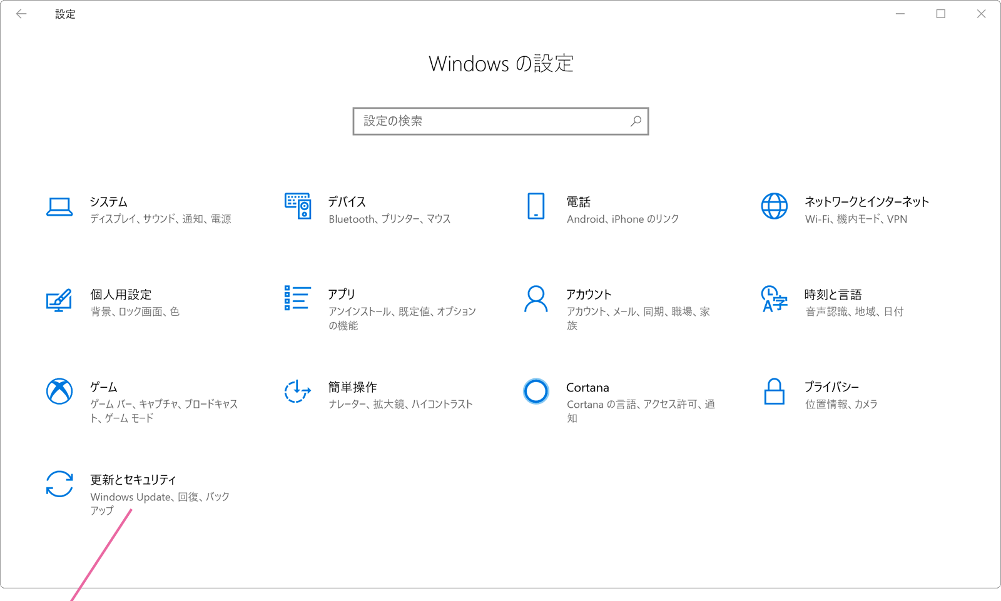The image size is (1001, 601).
Task: Select the 簡単操作 category title
Action: click(353, 387)
